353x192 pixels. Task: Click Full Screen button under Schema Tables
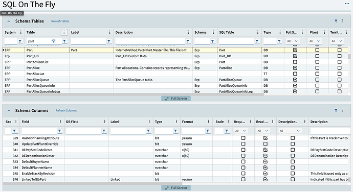176,99
